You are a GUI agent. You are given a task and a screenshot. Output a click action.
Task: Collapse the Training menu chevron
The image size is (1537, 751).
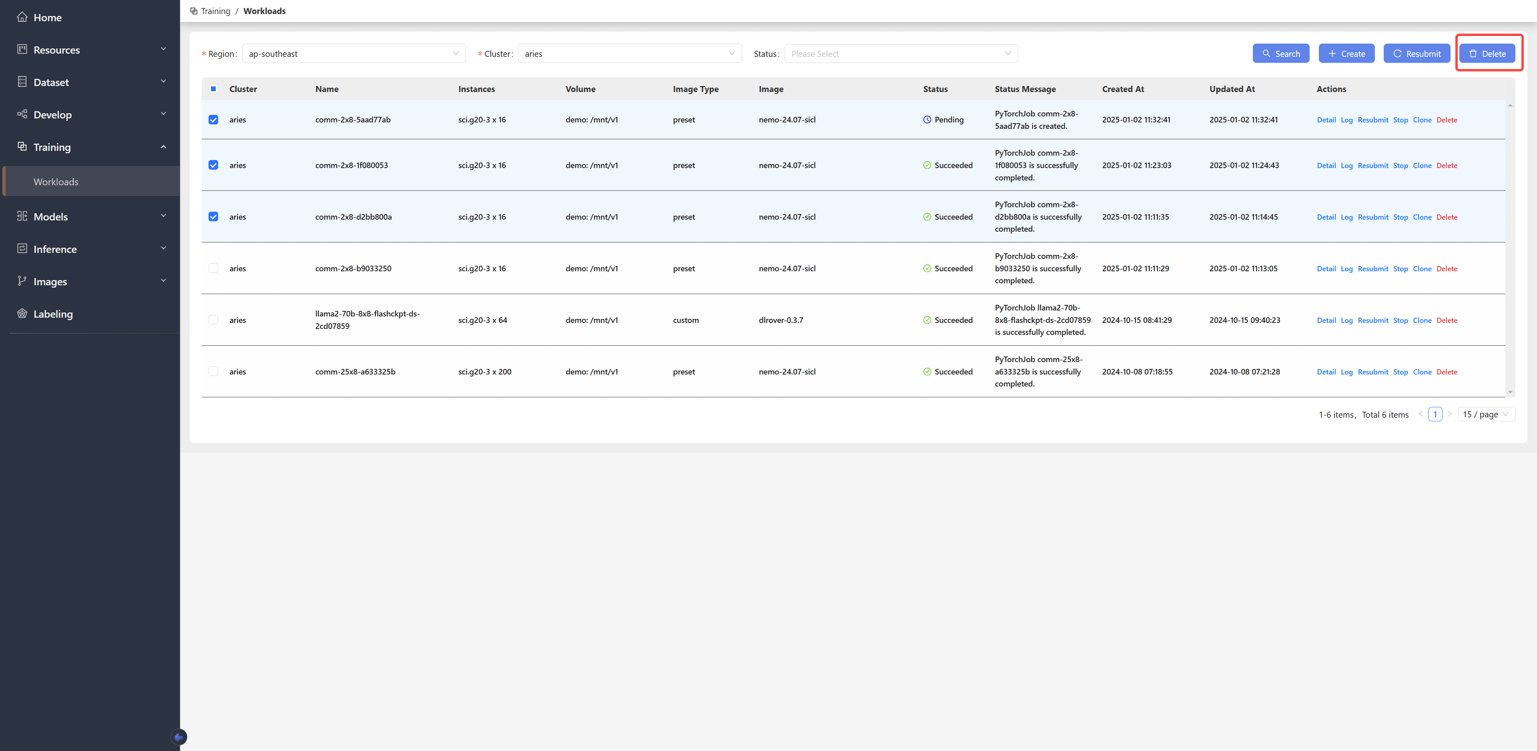pos(163,147)
